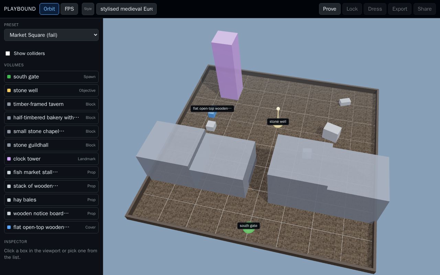Select the stone well volume row
Screen dimensions: 440x275
[x=51, y=90]
